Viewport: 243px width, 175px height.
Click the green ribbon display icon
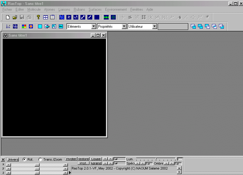tap(106, 17)
